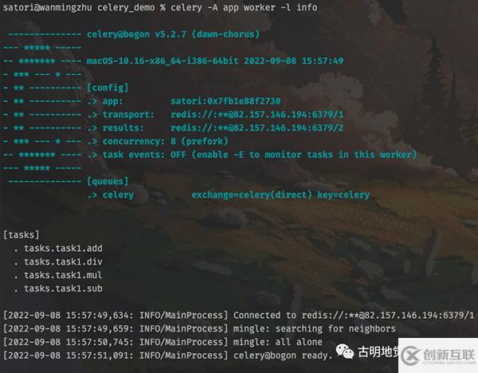Image resolution: width=478 pixels, height=373 pixels.
Task: Click the 'tasks.task1.div' entry
Action: 63,261
